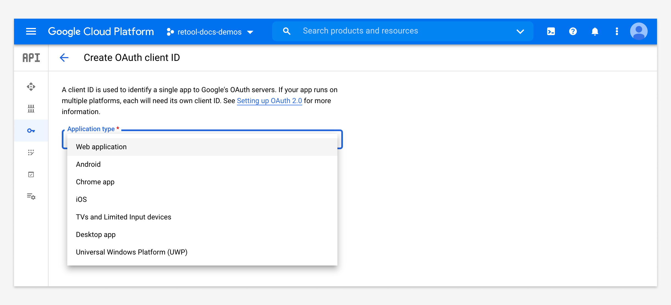
Task: Open the hamburger navigation menu
Action: 31,32
